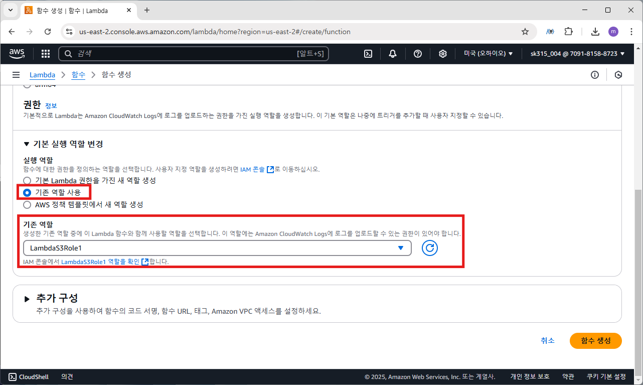Open the AWS services grid menu
Screen dimensions: 643x385
(46, 54)
